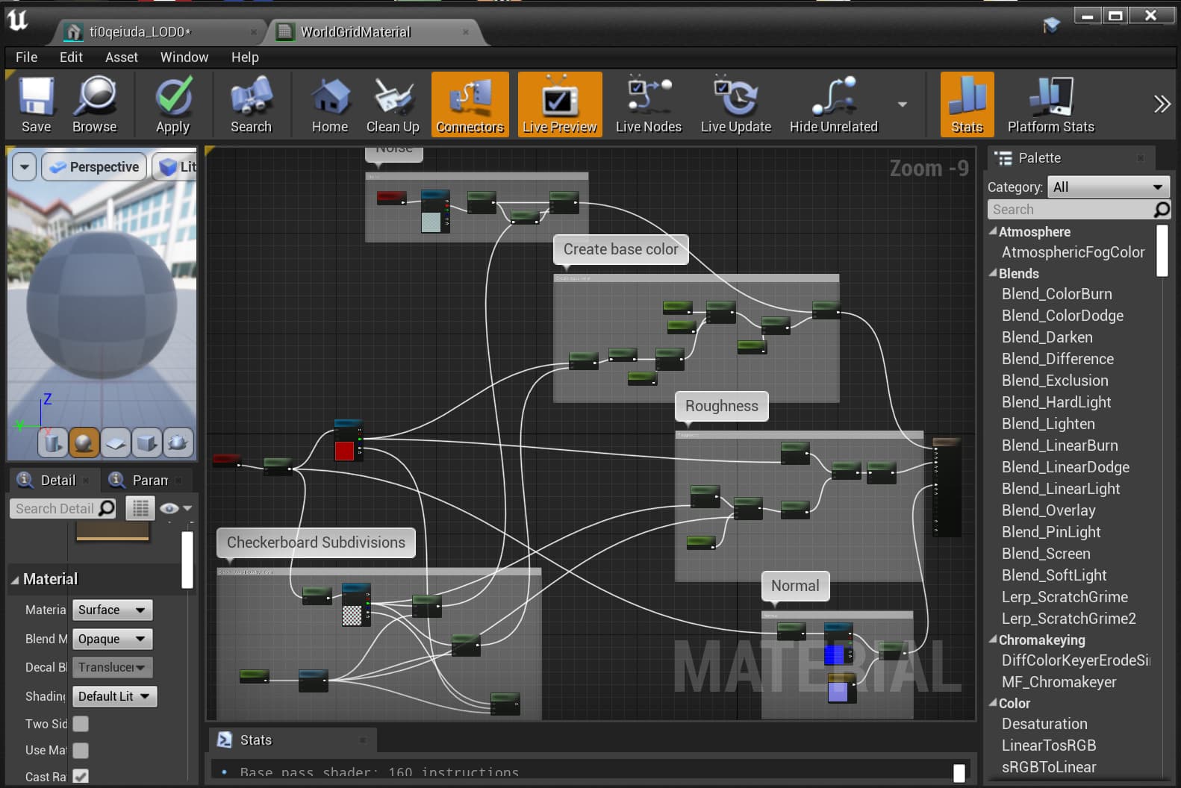Open viewport options dropdown arrow
Screen dimensions: 1181x788
coord(25,166)
